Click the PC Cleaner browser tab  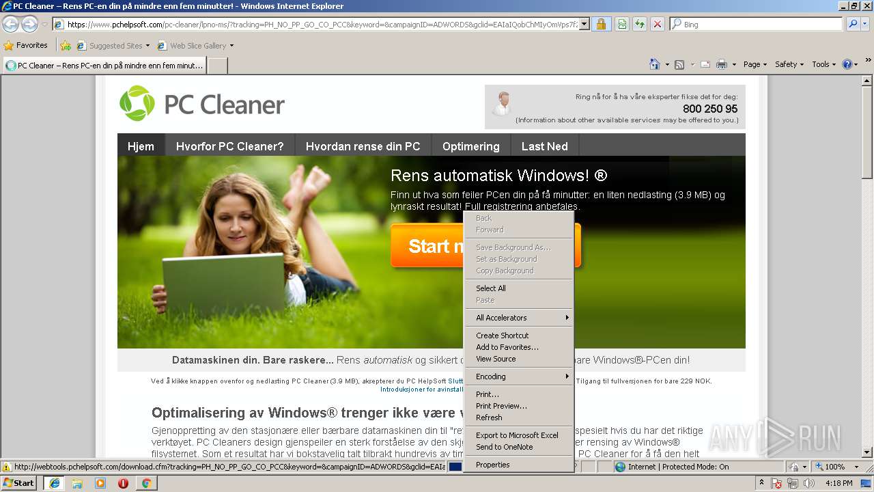point(104,66)
